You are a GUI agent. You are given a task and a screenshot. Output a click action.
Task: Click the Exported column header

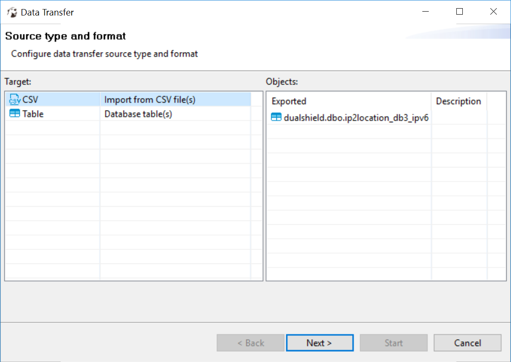click(349, 101)
